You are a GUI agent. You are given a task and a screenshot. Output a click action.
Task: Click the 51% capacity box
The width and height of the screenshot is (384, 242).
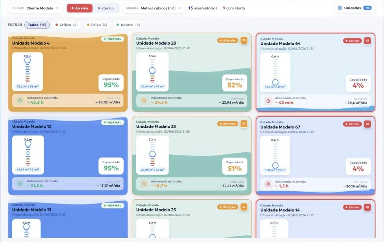pos(235,166)
